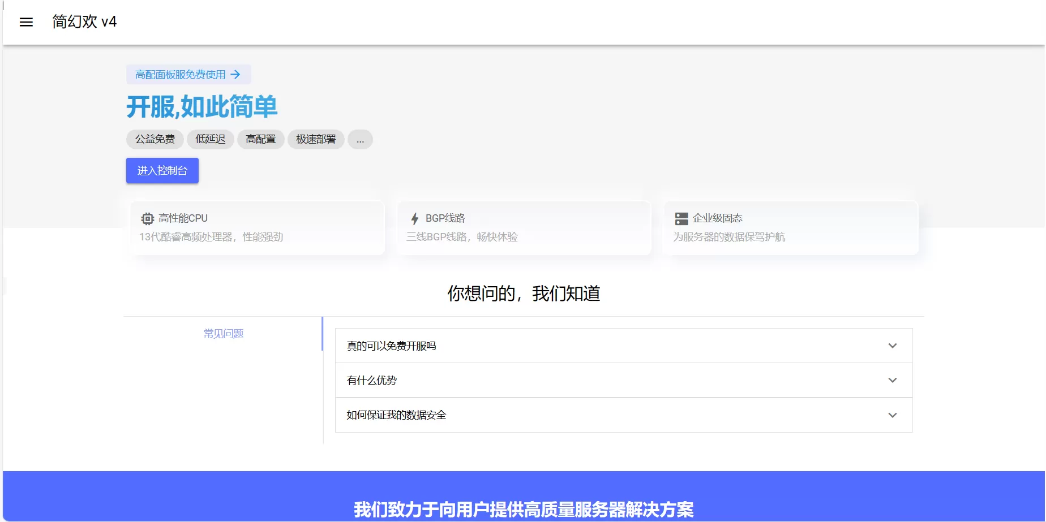Click the 低延迟 tag

[x=210, y=140]
